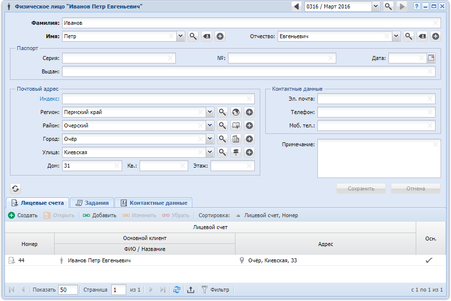Open city card building icon
Screen dimensions: 451x301
(x=236, y=139)
